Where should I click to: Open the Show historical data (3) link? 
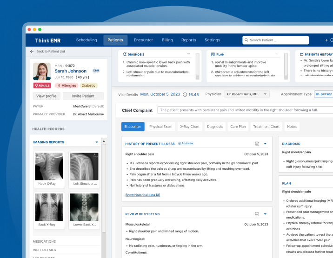pos(143,195)
